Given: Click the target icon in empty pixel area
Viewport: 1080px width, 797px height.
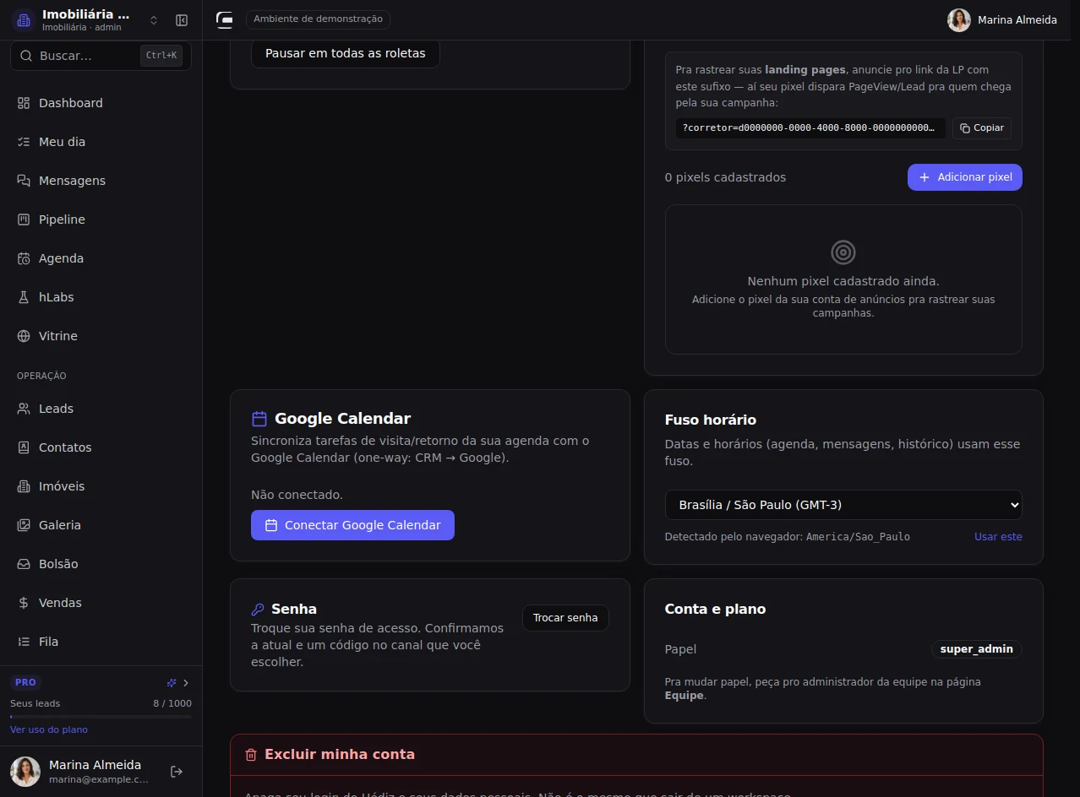Looking at the screenshot, I should click(843, 252).
